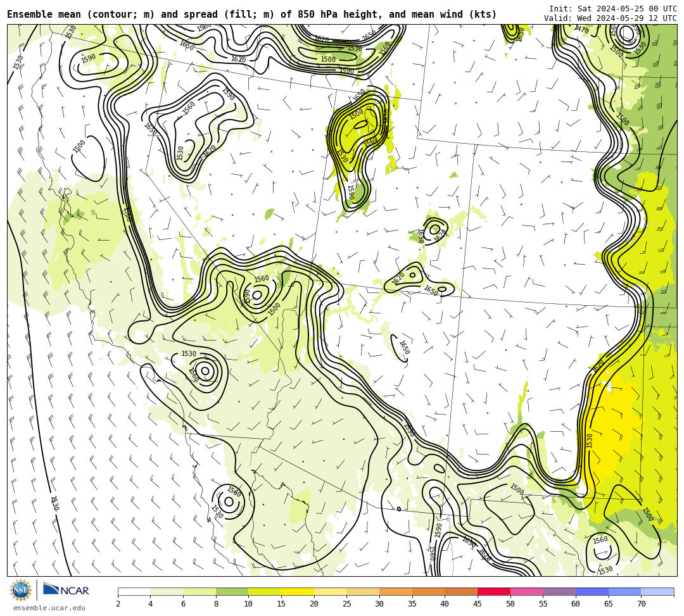Viewport: 684px width, 616px height.
Task: Pick the dark orange 35–40 m colorbar segment
Action: (x=428, y=591)
